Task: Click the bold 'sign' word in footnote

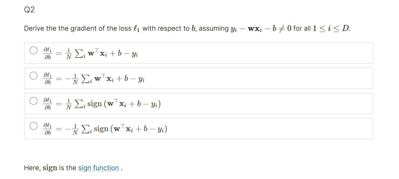Action: (50, 168)
